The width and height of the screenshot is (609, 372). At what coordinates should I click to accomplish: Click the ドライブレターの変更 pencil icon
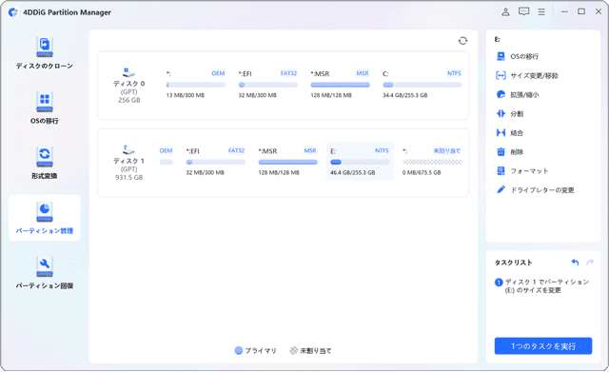pyautogui.click(x=501, y=189)
